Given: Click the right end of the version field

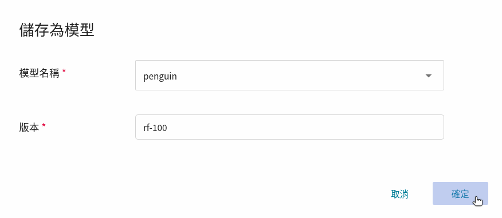Looking at the screenshot, I should [x=438, y=127].
